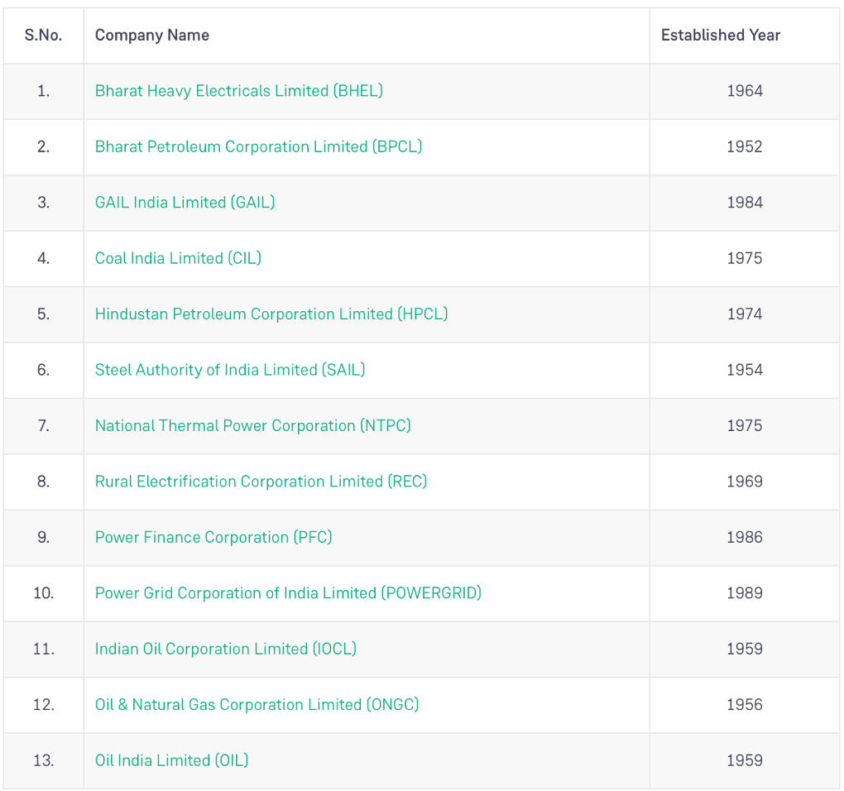Select the 1989 established year cell
844x791 pixels.
[745, 593]
